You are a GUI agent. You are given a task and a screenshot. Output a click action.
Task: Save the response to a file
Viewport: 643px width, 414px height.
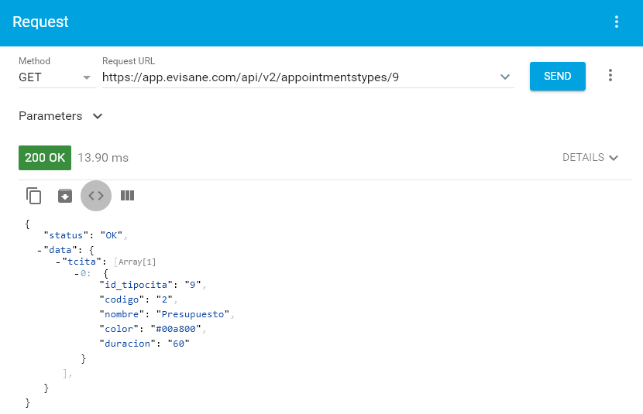tap(65, 196)
